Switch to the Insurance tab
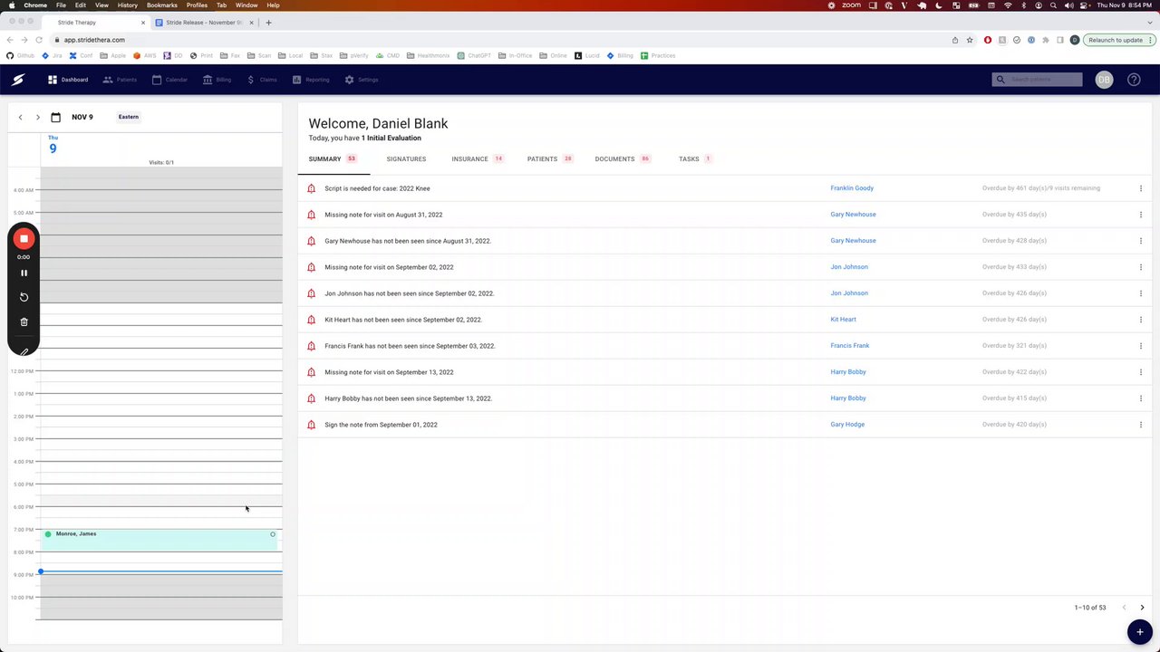The image size is (1160, 652). [x=478, y=159]
